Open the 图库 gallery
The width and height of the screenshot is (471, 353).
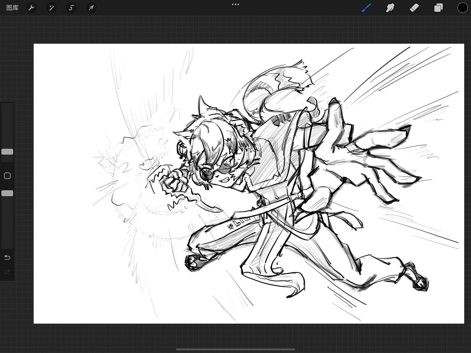pos(13,8)
